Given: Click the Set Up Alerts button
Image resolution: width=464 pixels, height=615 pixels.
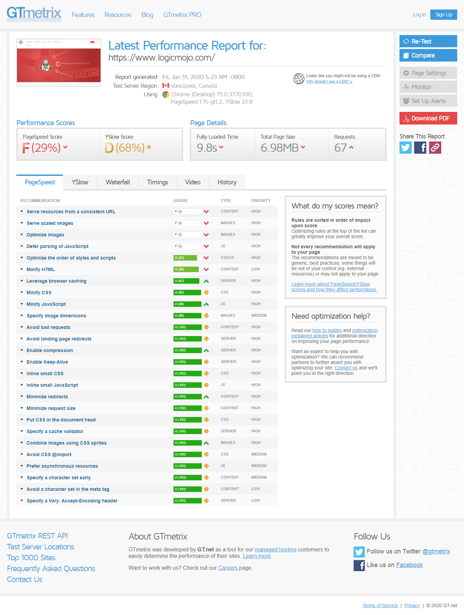Looking at the screenshot, I should click(x=428, y=101).
